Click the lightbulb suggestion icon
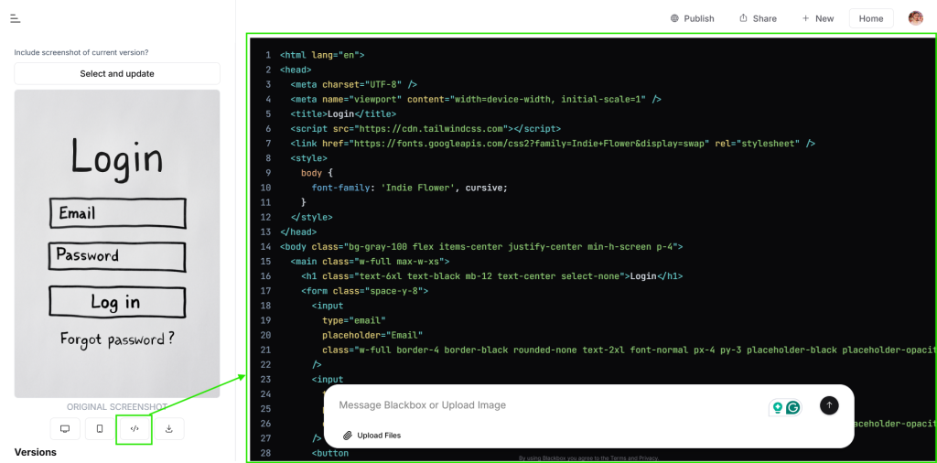The height and width of the screenshot is (463, 937). 778,407
